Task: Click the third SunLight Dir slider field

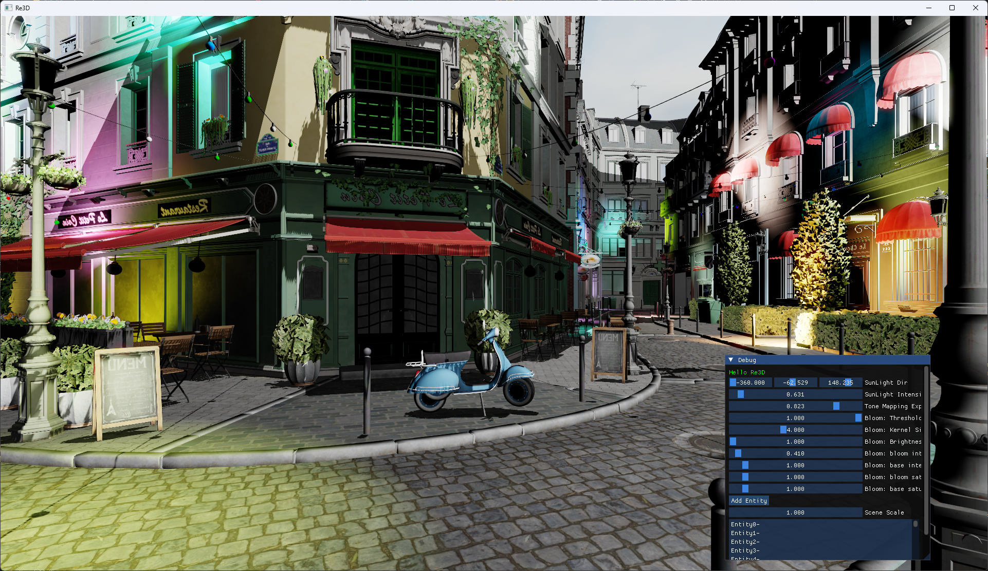Action: coord(840,383)
